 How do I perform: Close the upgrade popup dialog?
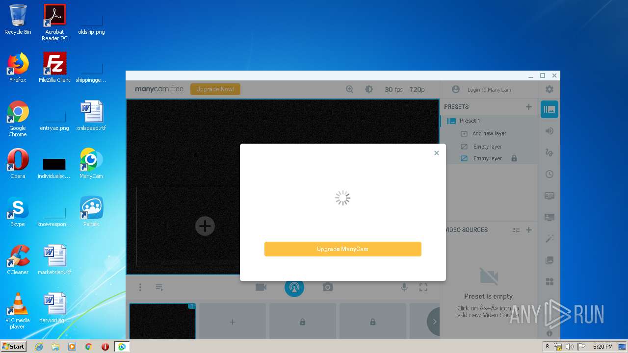pos(436,153)
